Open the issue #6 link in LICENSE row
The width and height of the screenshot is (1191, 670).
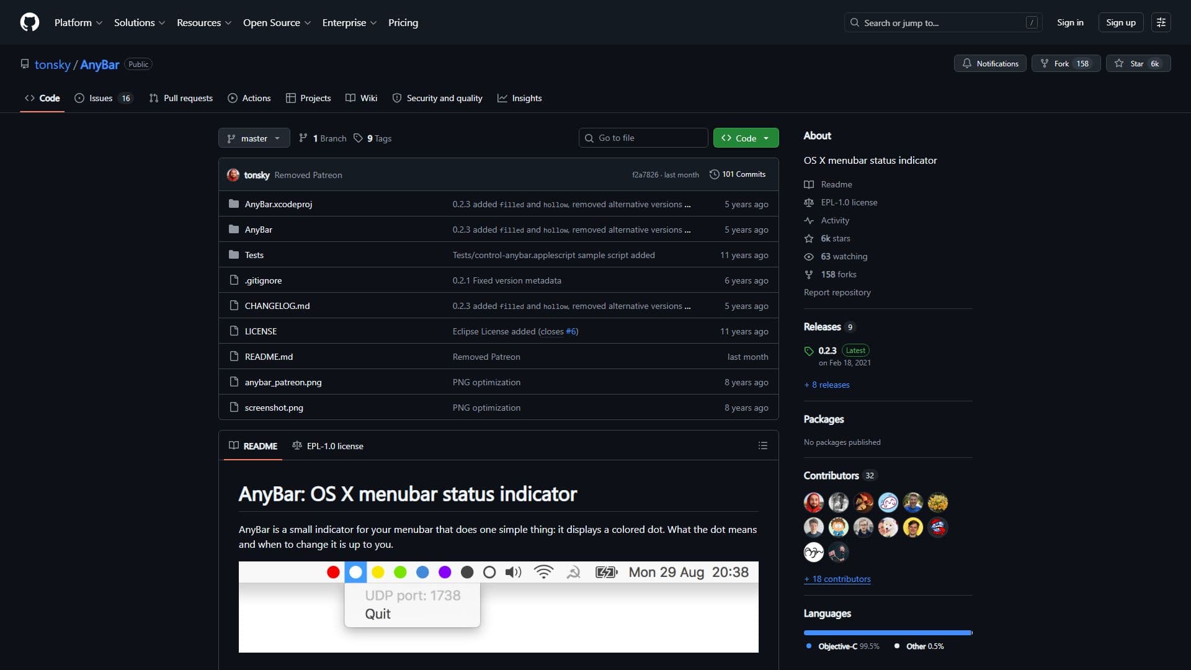(571, 331)
